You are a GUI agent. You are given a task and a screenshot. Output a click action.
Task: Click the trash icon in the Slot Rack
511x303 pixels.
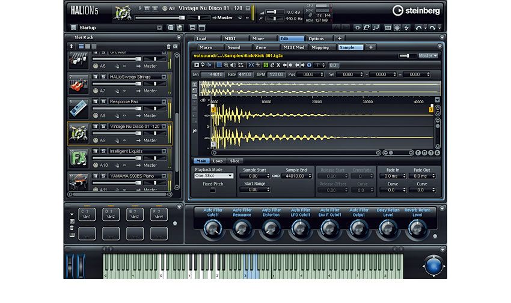pos(168,46)
